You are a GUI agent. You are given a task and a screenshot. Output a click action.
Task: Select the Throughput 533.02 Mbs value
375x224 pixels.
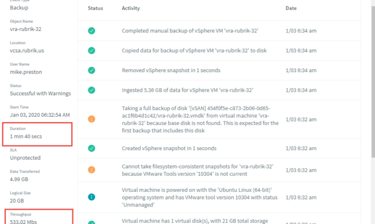[x=23, y=222]
